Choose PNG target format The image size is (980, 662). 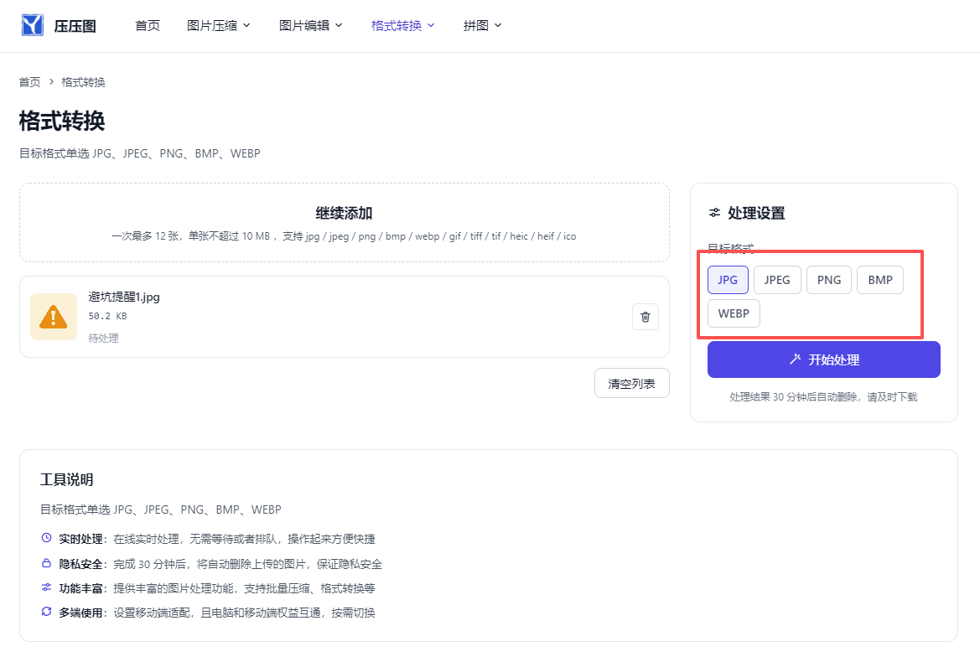[x=829, y=280]
